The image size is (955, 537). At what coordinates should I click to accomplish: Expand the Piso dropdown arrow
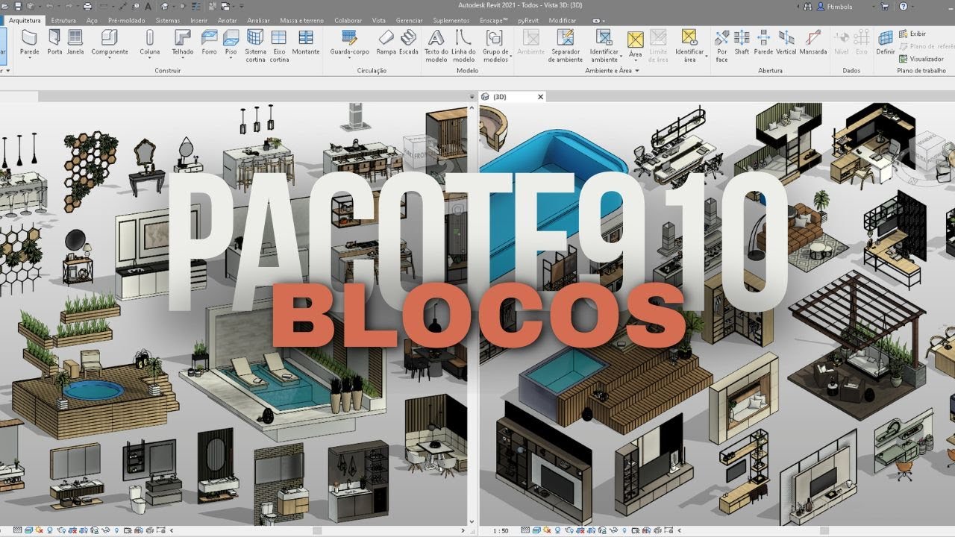231,57
